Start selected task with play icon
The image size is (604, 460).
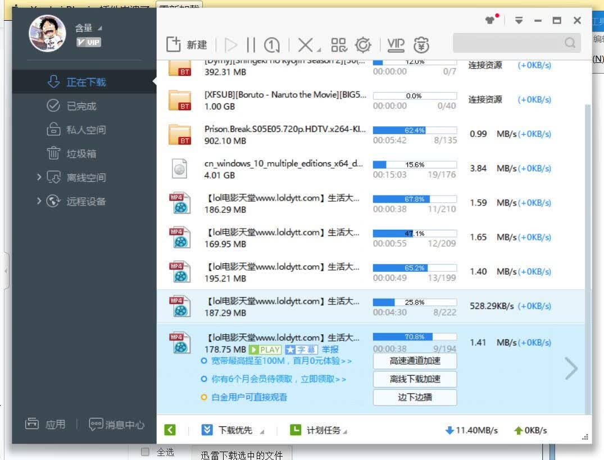click(231, 45)
